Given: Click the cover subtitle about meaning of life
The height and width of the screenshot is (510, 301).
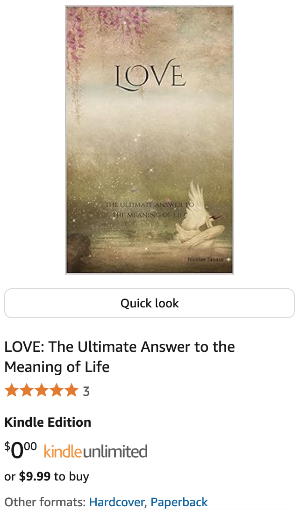Looking at the screenshot, I should point(150,210).
